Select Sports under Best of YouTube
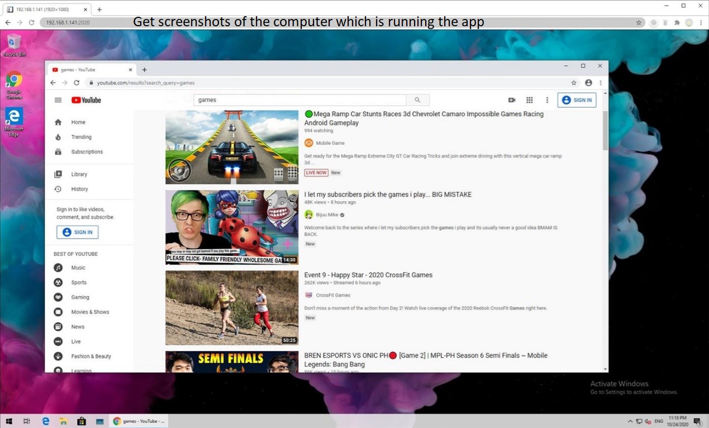709x428 pixels. coord(79,283)
